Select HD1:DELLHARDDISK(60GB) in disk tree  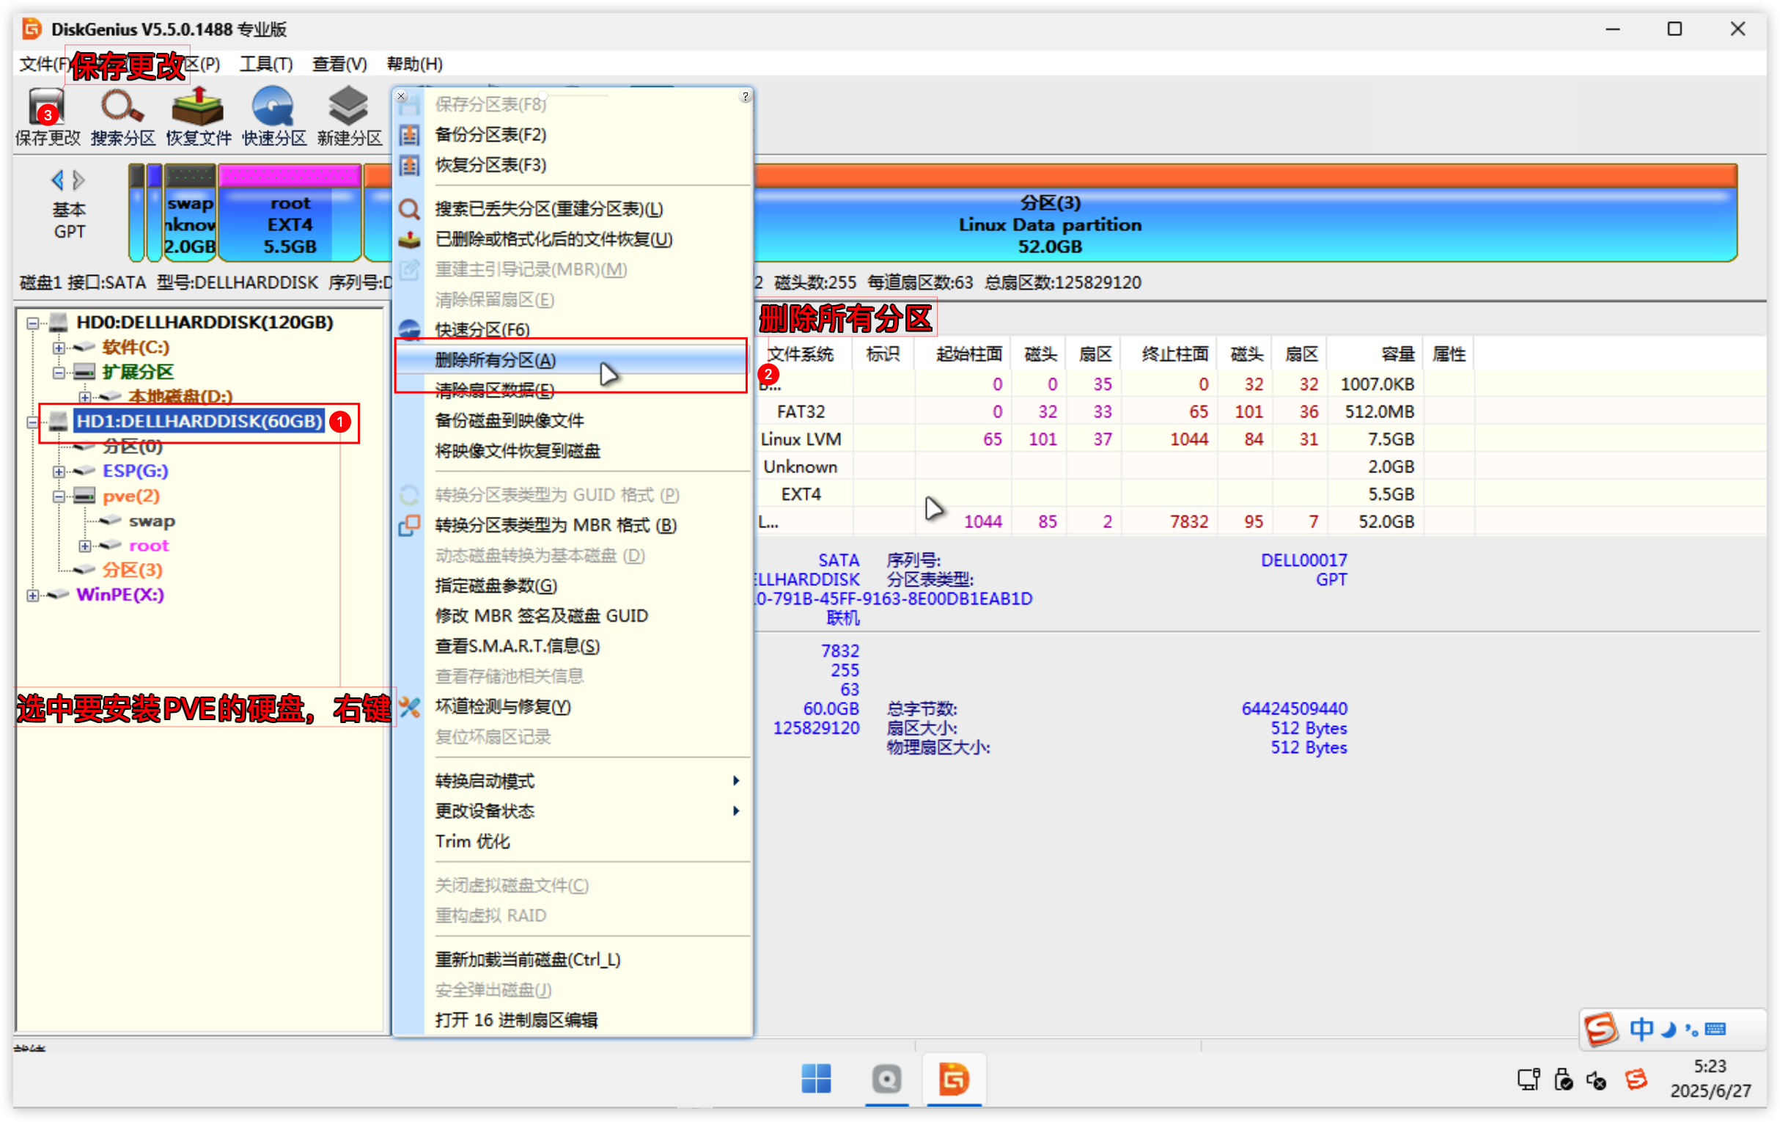[199, 422]
